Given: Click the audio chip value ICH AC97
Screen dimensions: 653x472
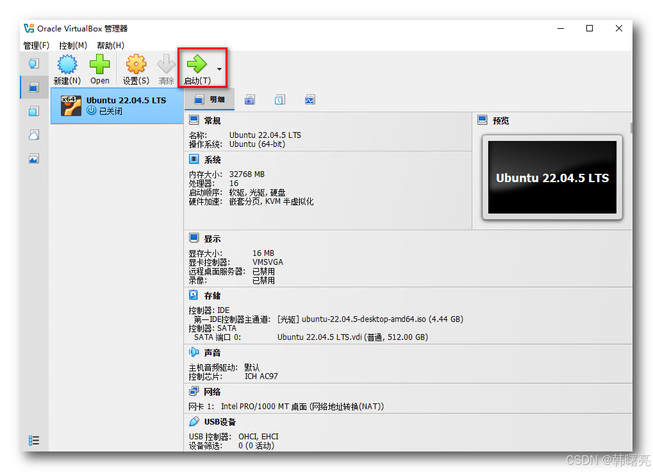Looking at the screenshot, I should pyautogui.click(x=261, y=376).
